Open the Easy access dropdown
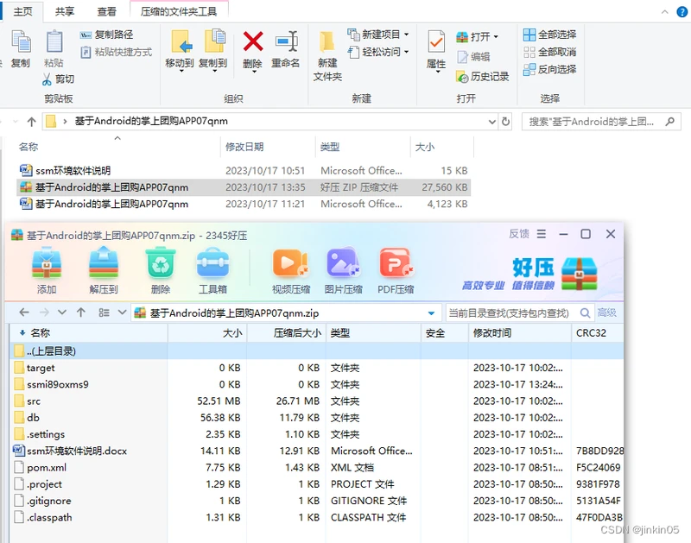 pos(378,52)
